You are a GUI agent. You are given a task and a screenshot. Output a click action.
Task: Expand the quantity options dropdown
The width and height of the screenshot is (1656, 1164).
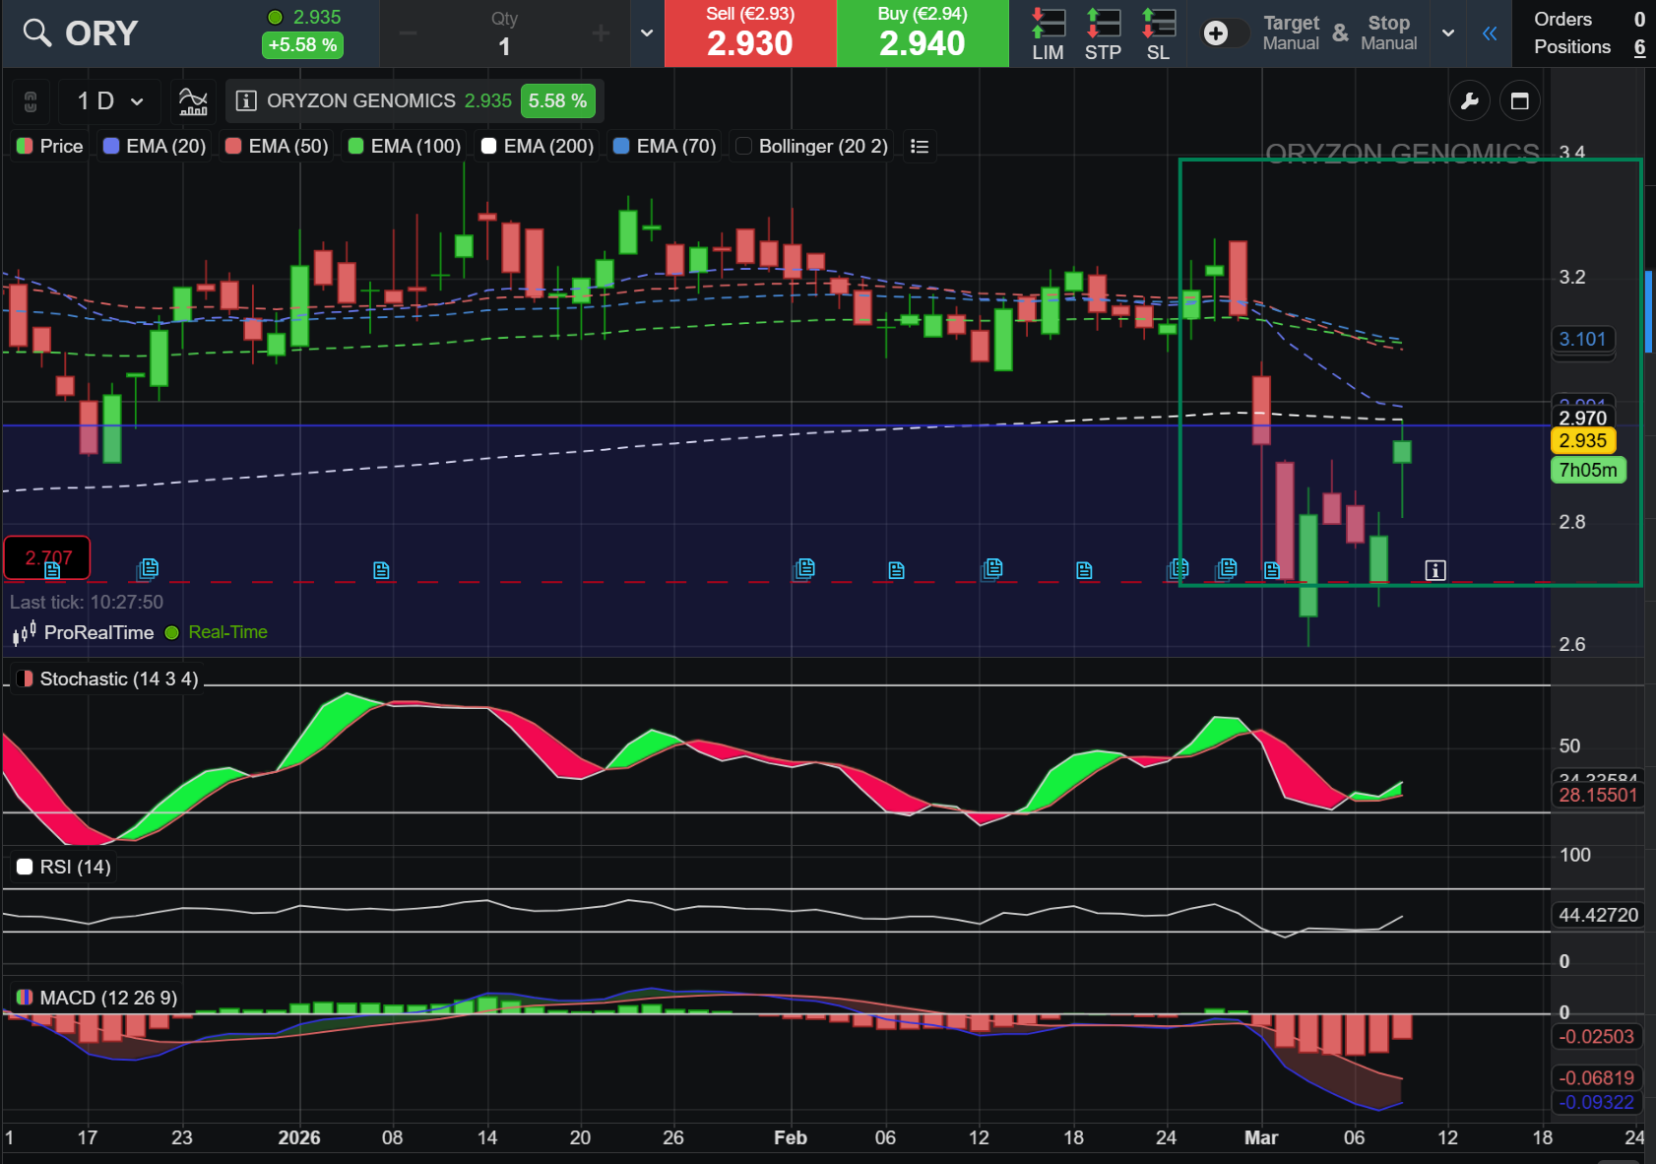click(647, 33)
